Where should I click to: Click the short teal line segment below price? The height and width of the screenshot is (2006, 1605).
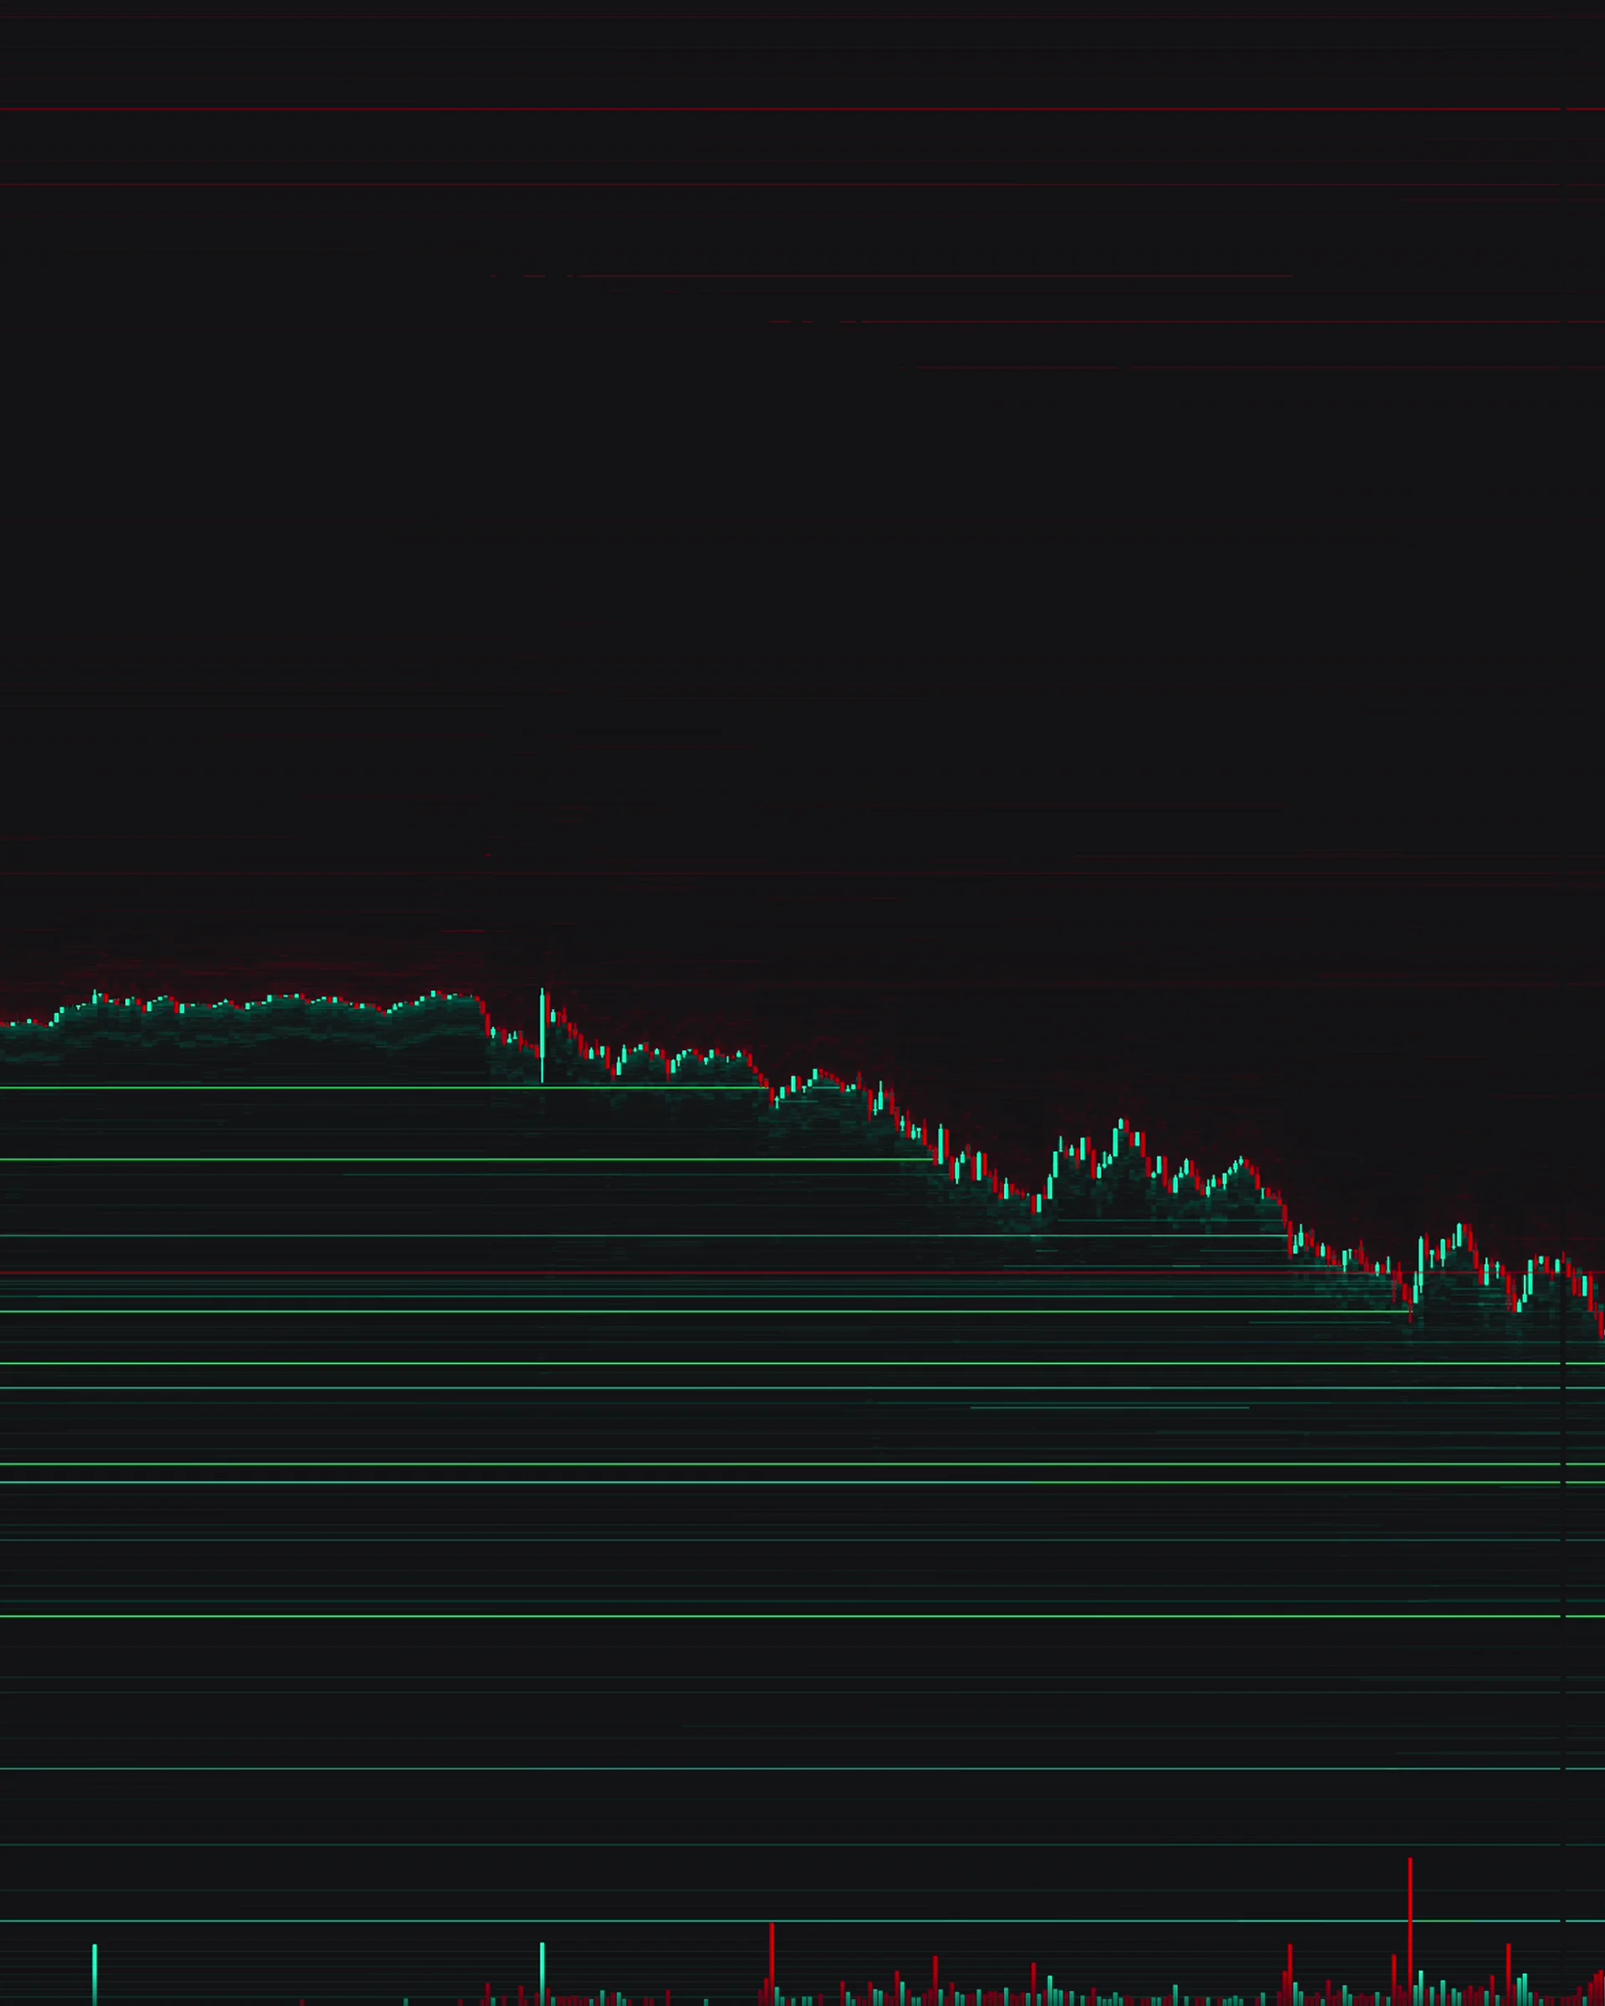coord(1109,1408)
